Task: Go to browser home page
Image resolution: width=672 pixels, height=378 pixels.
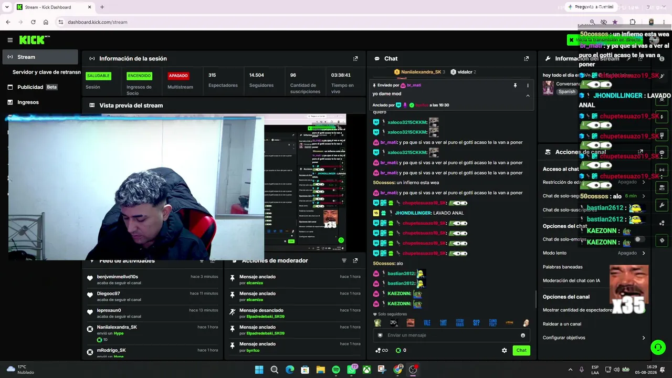Action: click(x=46, y=22)
